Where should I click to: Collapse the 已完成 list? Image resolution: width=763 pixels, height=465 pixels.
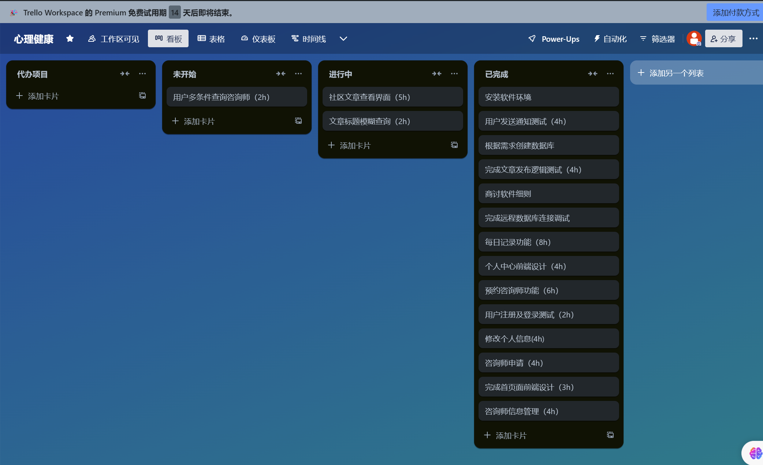click(x=593, y=74)
